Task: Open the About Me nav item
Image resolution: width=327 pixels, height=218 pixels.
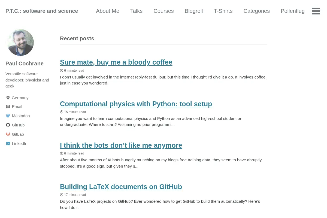Action: [x=108, y=11]
